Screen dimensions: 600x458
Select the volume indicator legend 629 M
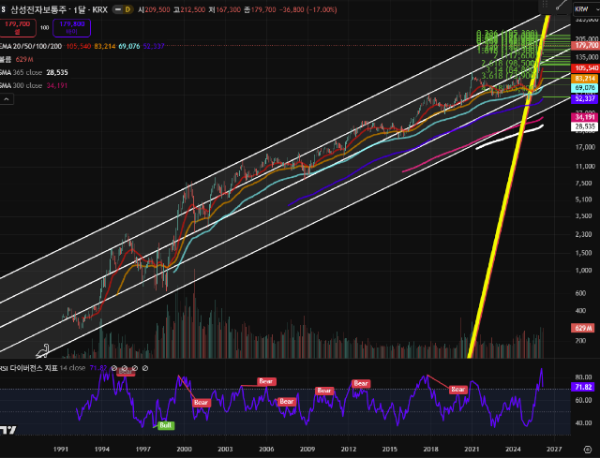click(17, 59)
